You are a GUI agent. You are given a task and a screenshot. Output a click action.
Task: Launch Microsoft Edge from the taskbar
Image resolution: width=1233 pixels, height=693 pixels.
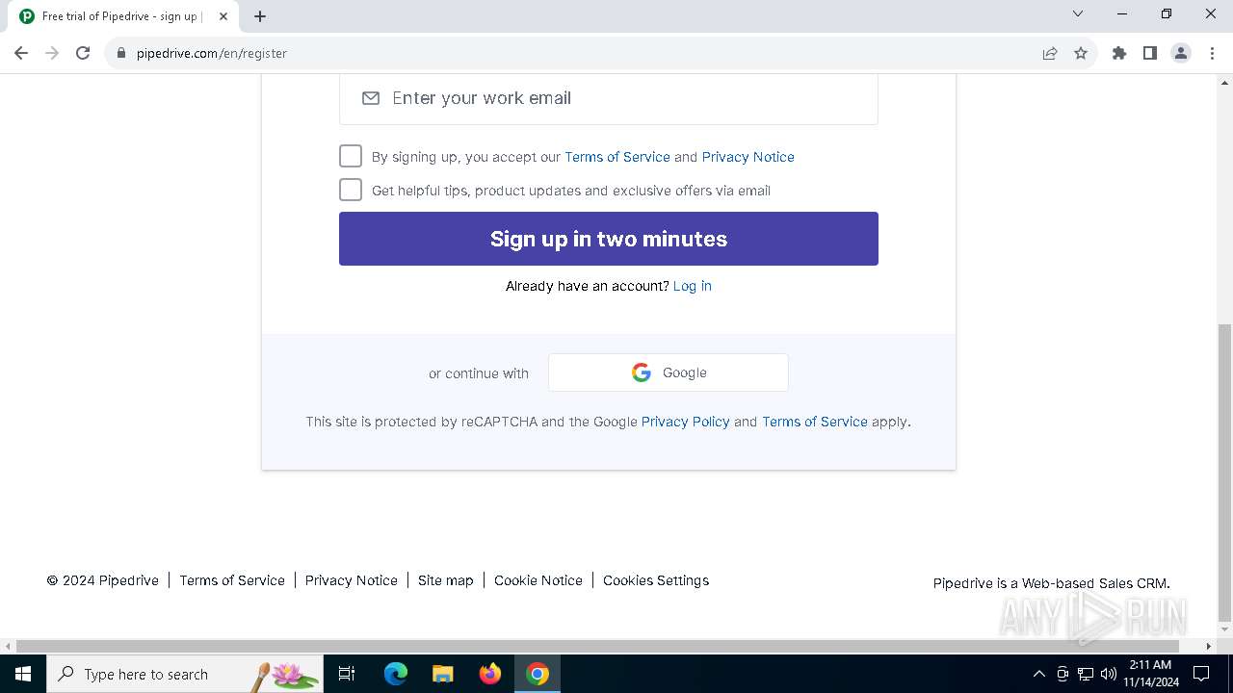coord(396,674)
